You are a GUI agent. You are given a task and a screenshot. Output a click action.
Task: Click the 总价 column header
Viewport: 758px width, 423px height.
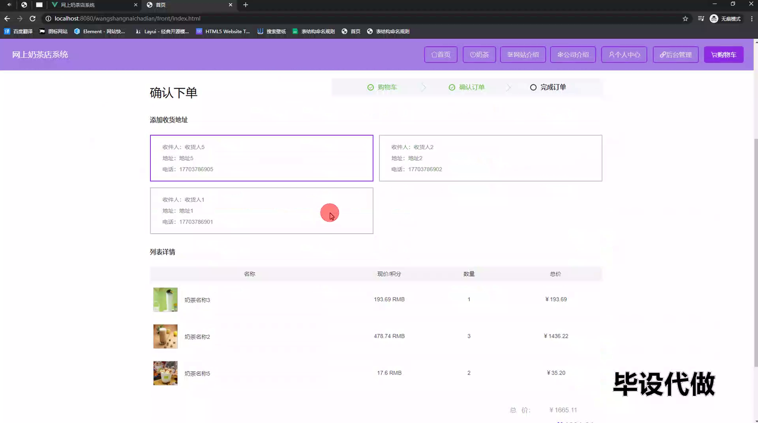click(x=555, y=274)
